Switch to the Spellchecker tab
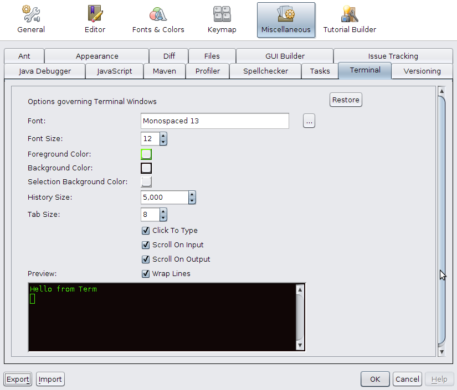Screen dimensions: 457x390 [265, 71]
